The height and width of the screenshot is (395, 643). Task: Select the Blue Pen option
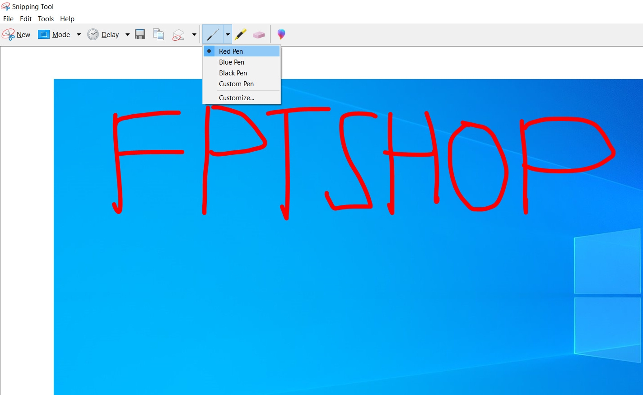(x=231, y=62)
